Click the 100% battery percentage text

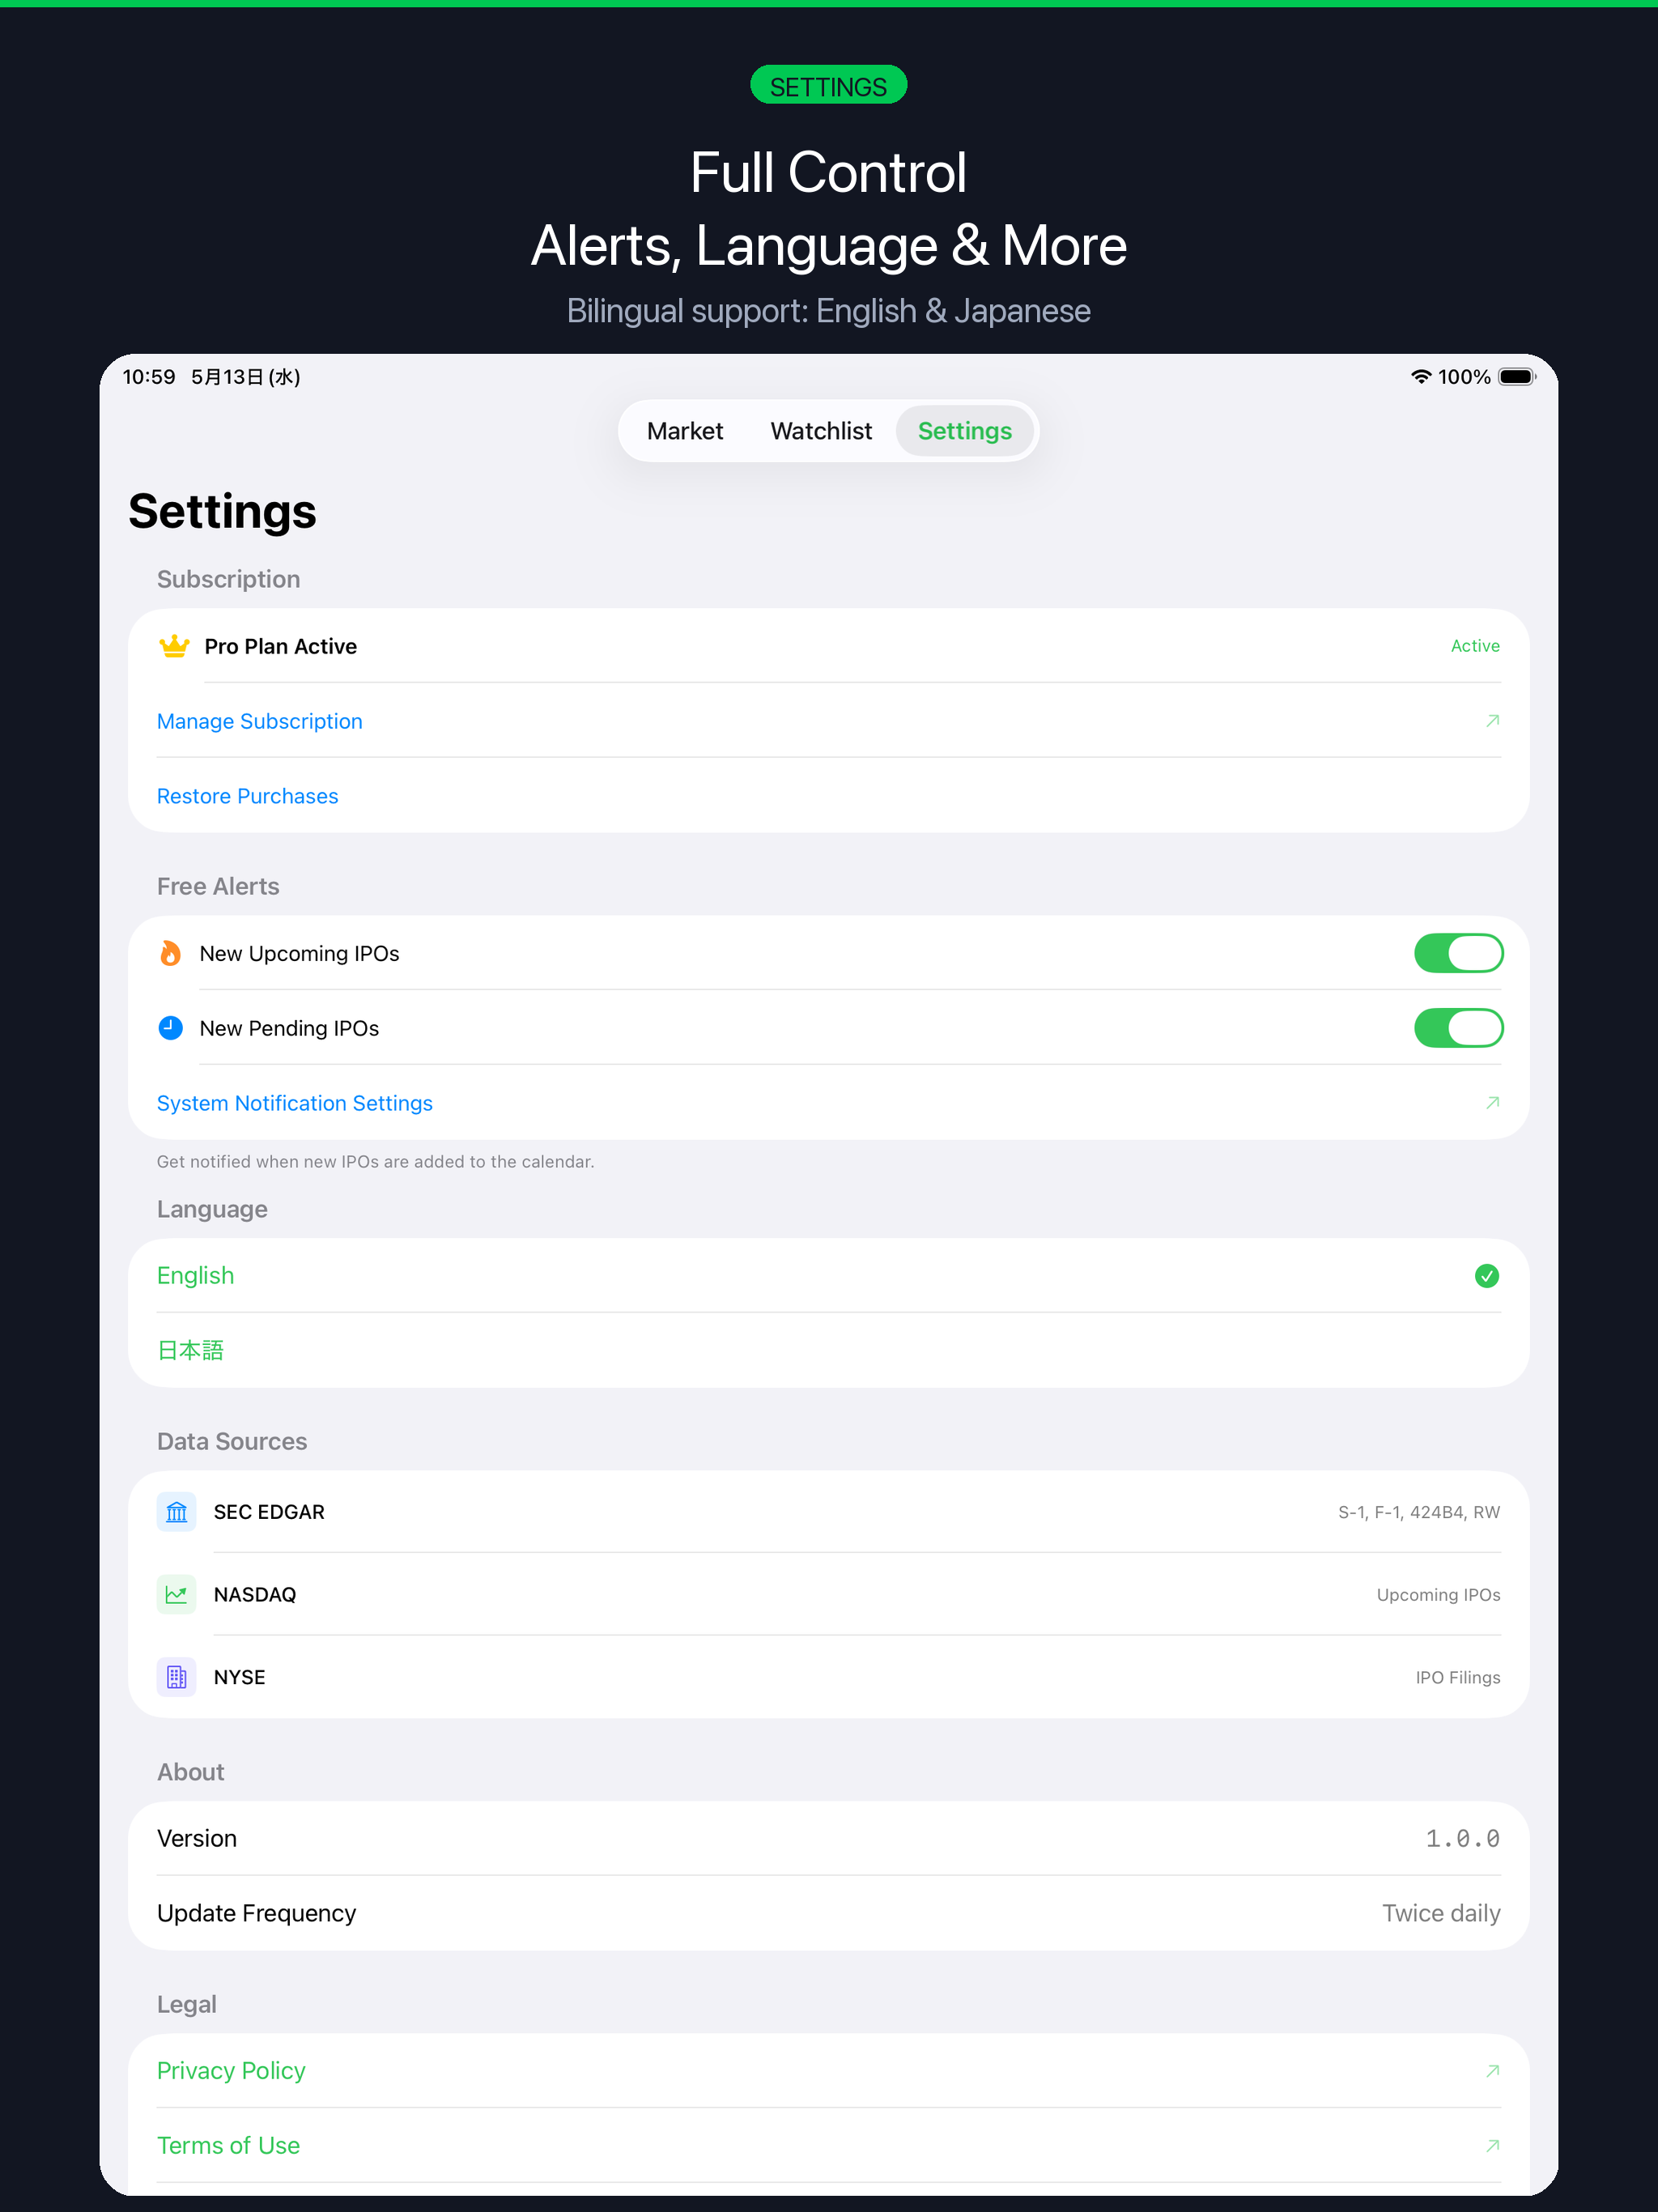[x=1464, y=377]
